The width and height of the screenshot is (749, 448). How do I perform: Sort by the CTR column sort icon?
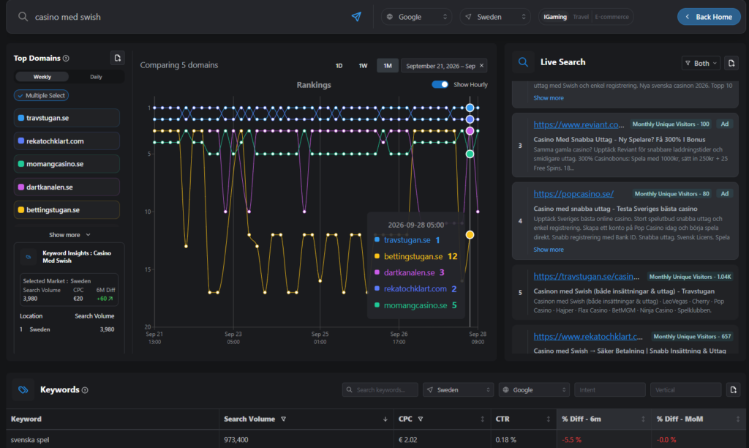[549, 419]
